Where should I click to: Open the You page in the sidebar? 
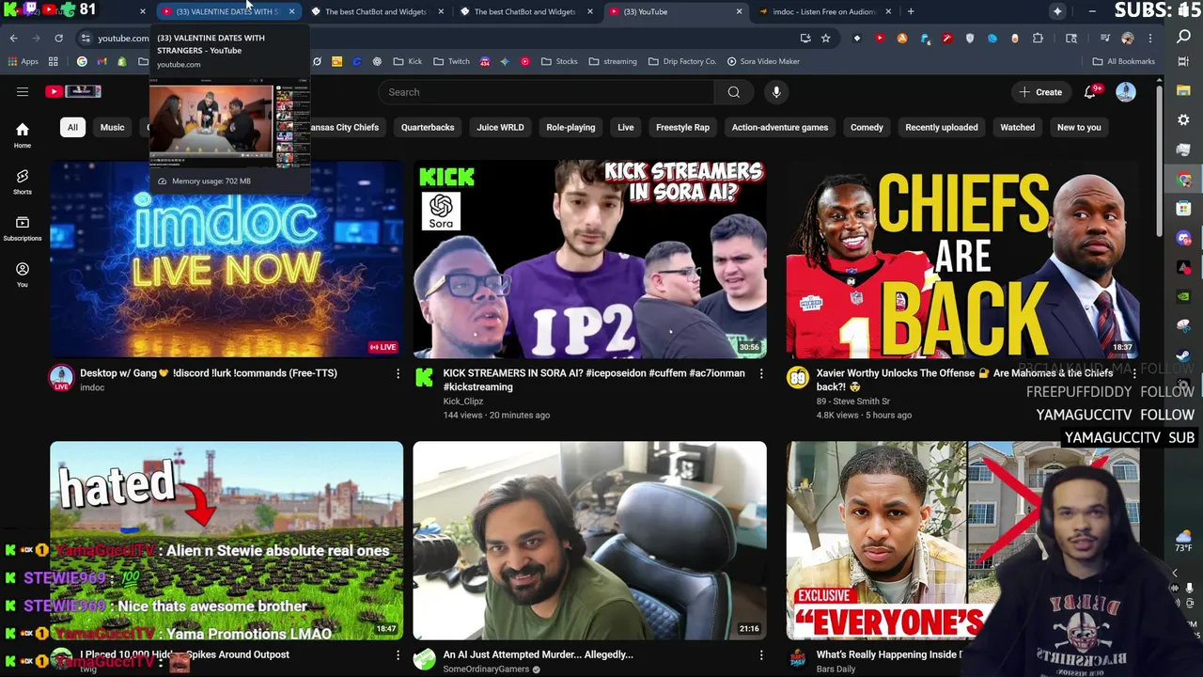pyautogui.click(x=23, y=275)
